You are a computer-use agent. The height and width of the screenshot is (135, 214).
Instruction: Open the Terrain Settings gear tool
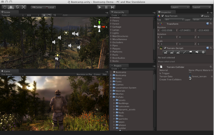(x=203, y=52)
